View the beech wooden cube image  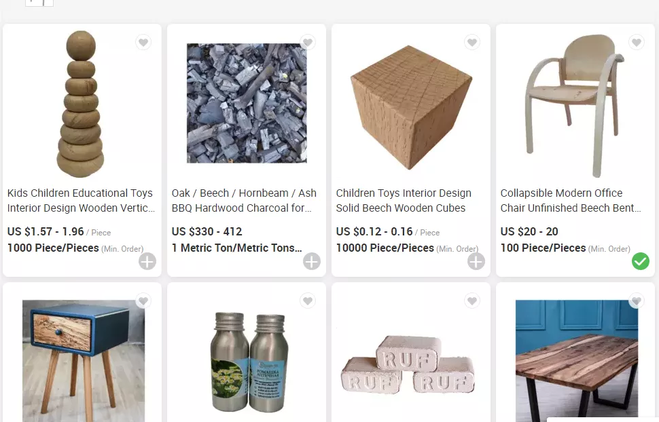click(x=411, y=107)
